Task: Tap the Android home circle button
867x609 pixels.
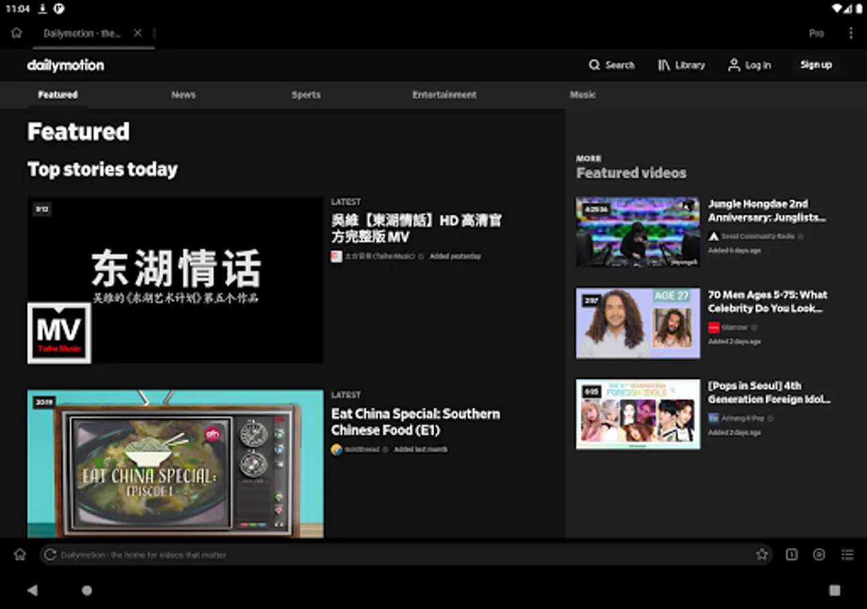Action: click(87, 590)
